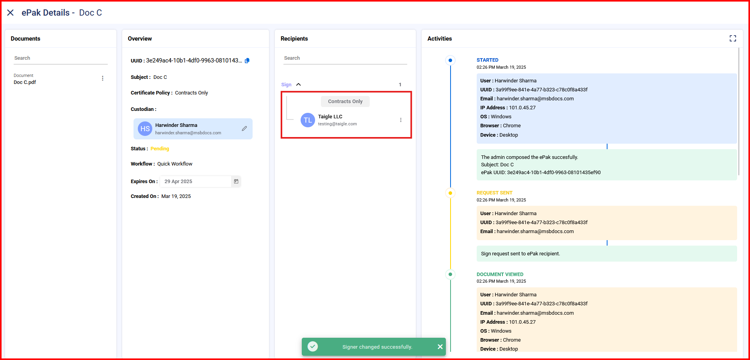750x360 pixels.
Task: Click the Sign group label
Action: point(286,85)
